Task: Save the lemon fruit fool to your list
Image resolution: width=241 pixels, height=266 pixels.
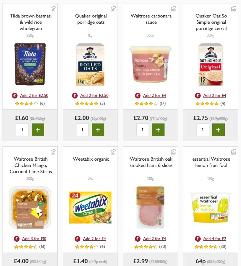Action: [234, 152]
